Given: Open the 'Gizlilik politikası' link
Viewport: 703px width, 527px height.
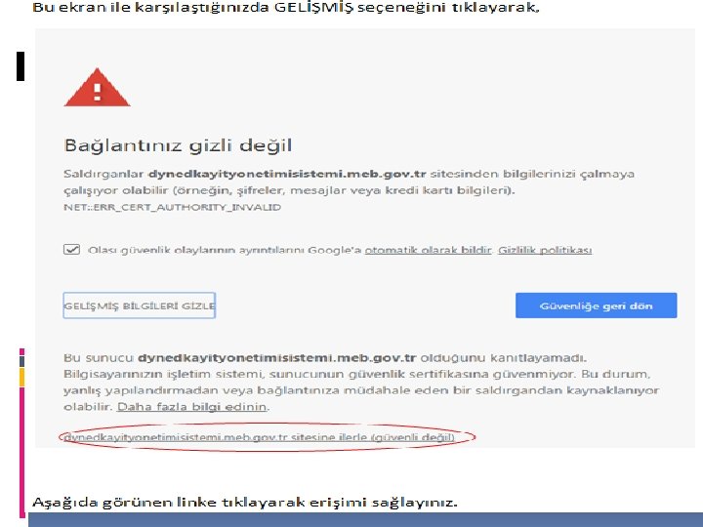Looking at the screenshot, I should coord(545,250).
